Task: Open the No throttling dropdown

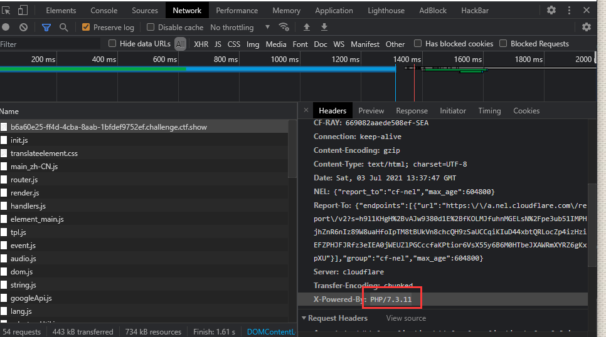Action: [x=240, y=28]
